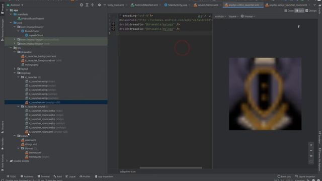Select MainActivity class in the tree

click(32, 31)
